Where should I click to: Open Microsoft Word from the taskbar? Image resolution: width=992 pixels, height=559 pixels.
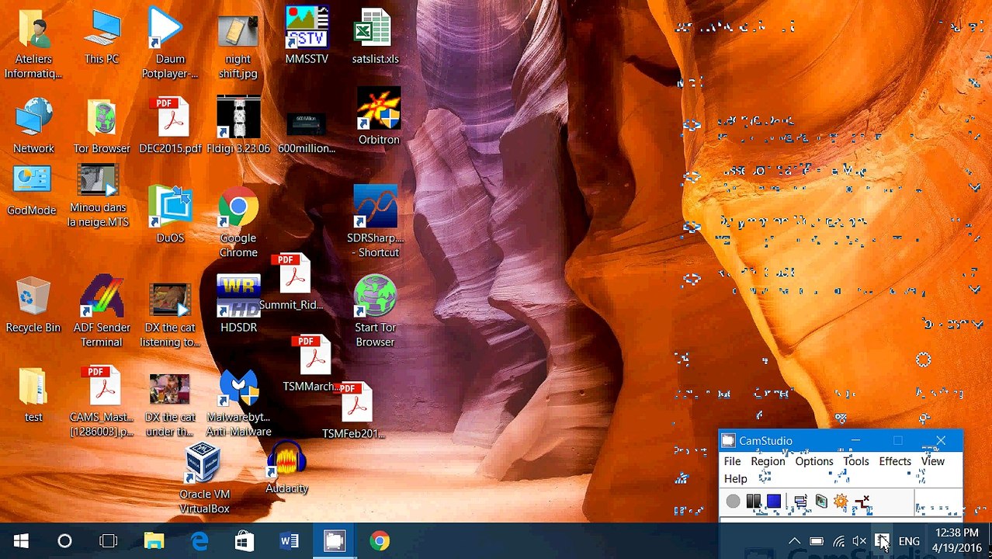290,541
